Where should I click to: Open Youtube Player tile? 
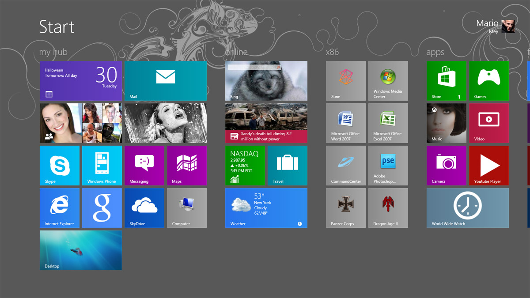click(489, 166)
